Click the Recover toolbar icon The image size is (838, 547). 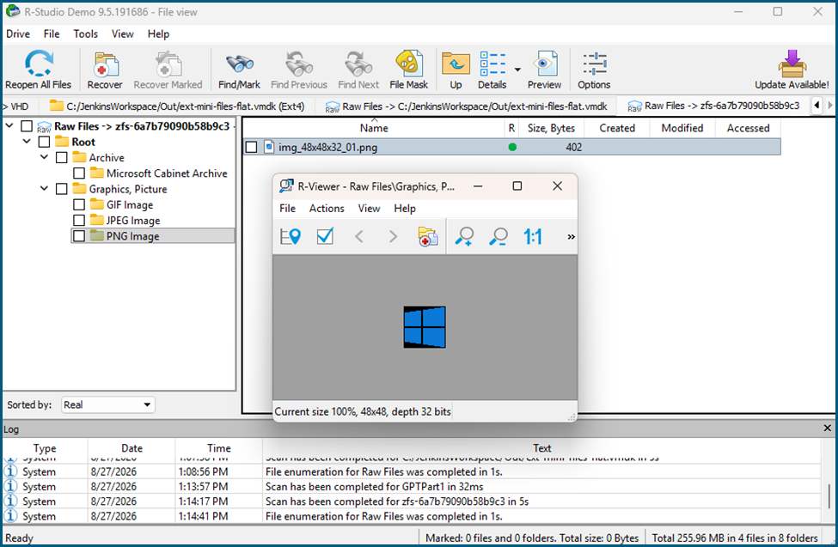point(105,70)
